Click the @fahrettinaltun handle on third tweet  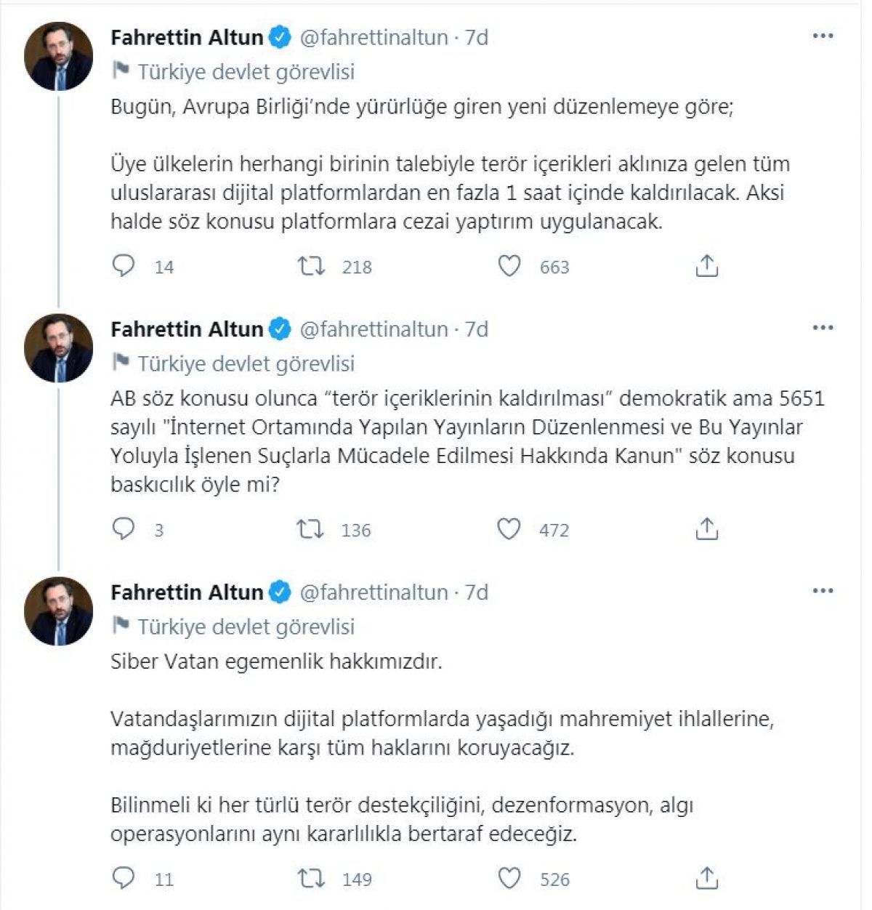(374, 592)
